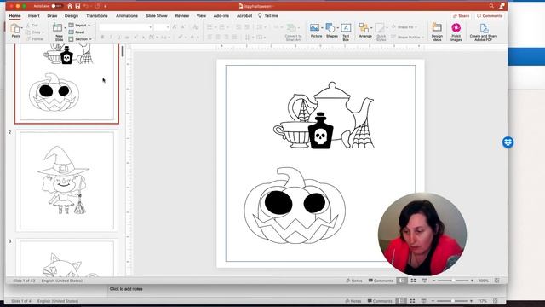
Task: Switch to the Draw tab
Action: [52, 16]
